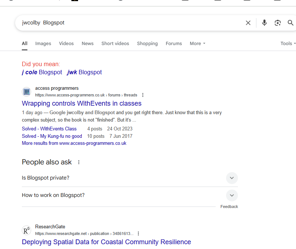Screen dimensions: 296x249
Task: Expand 'How to work on Blogspot?' question
Action: pyautogui.click(x=232, y=195)
